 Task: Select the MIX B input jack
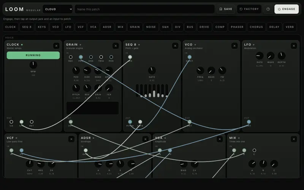244,150
